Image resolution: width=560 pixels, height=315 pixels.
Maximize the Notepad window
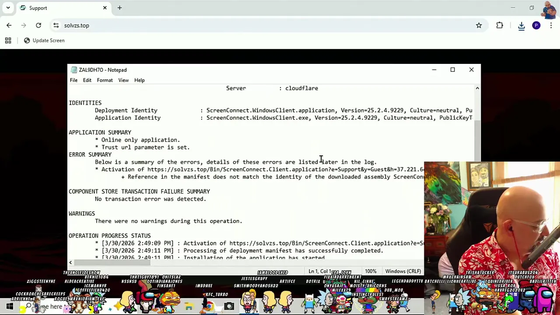tap(453, 70)
